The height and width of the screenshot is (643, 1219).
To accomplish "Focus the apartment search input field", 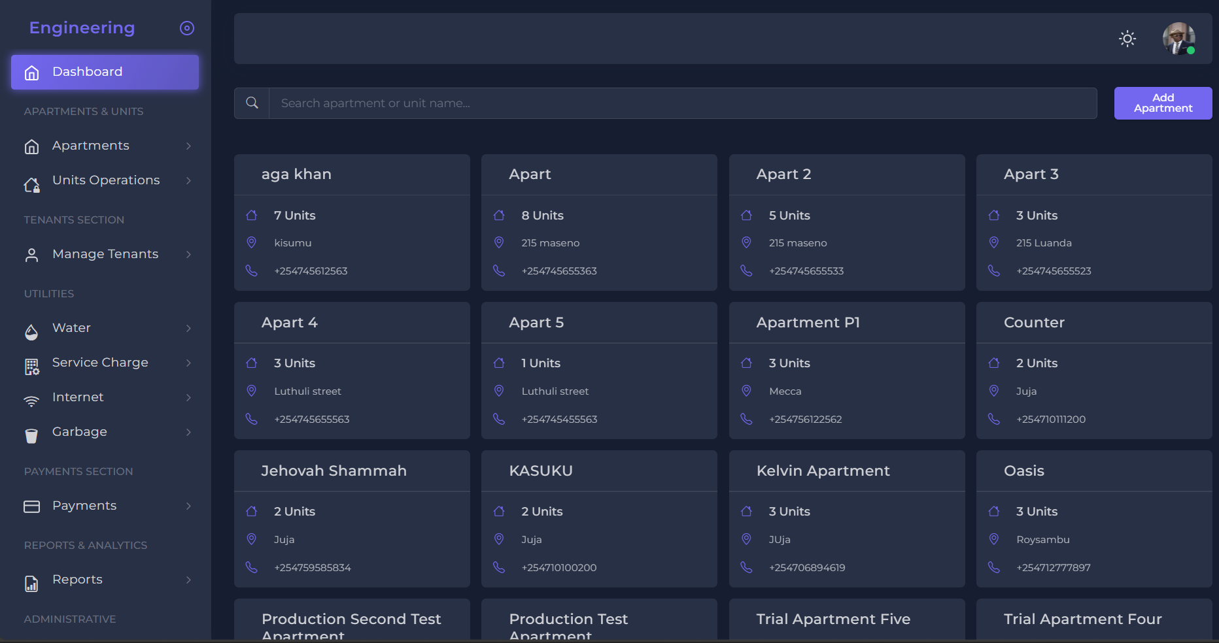I will pos(682,103).
